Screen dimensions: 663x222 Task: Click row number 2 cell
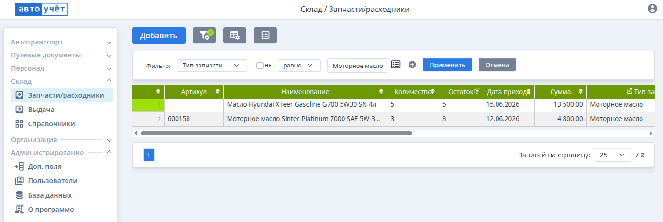(x=148, y=119)
